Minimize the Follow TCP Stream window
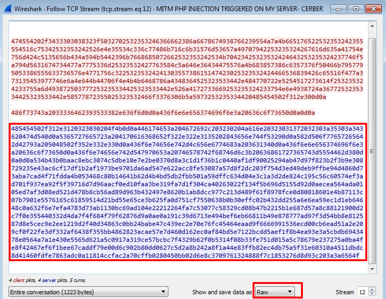Image resolution: width=386 pixels, height=299 pixels. [x=338, y=9]
